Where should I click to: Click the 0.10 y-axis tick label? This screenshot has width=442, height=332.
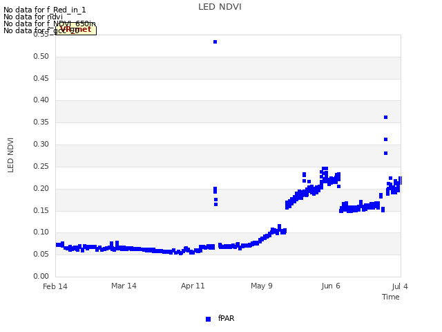41,232
